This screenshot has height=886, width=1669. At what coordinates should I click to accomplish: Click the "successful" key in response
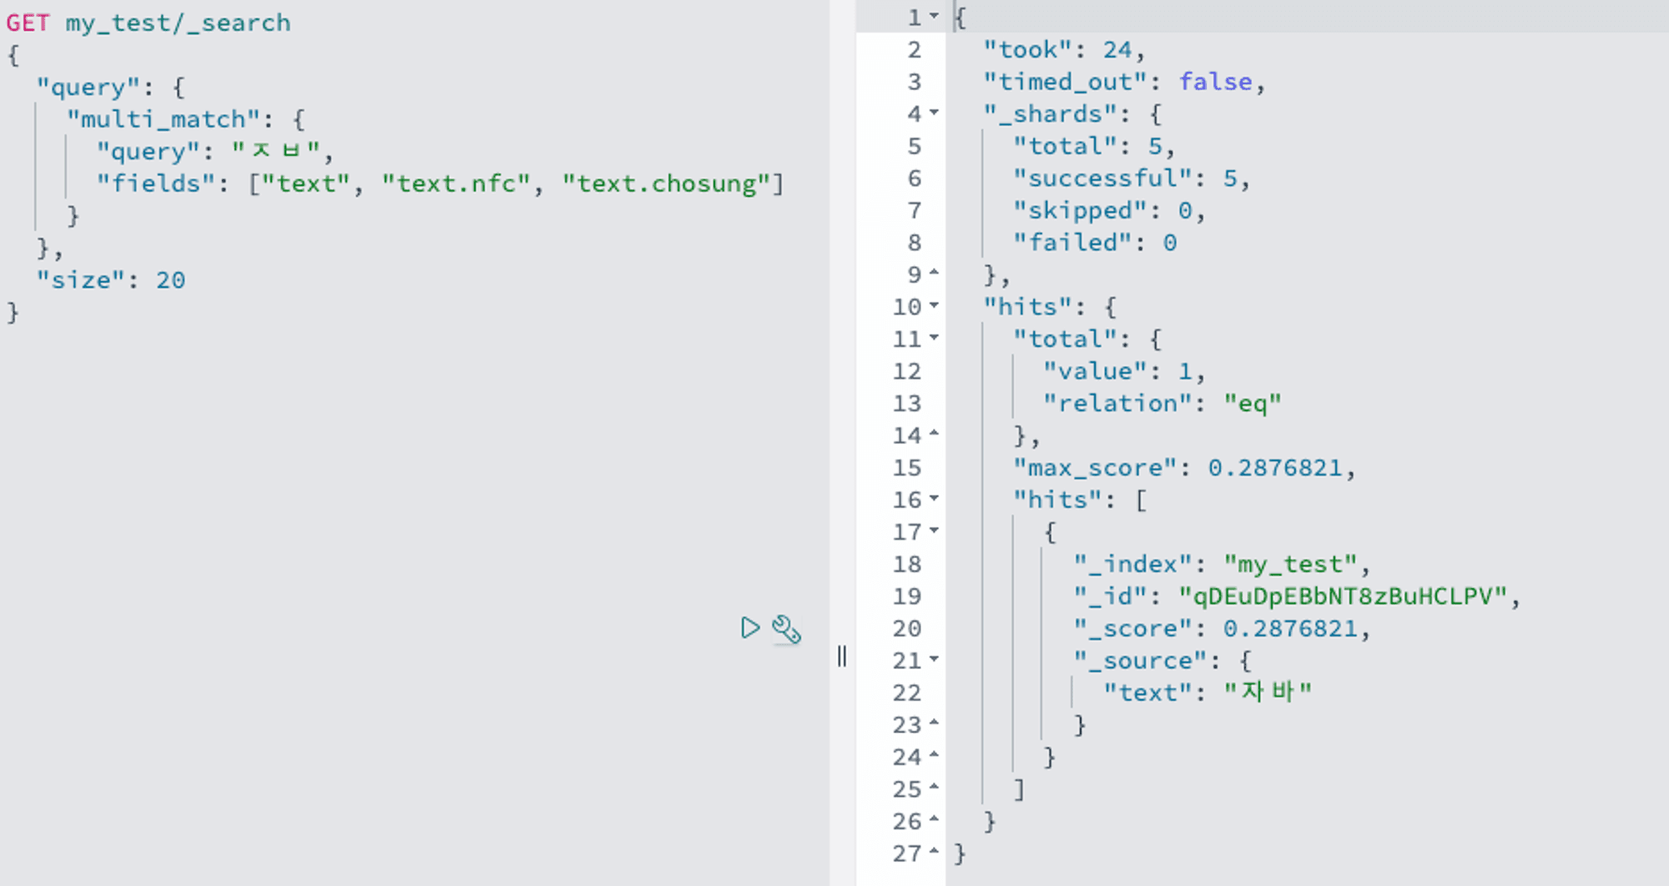point(1103,179)
